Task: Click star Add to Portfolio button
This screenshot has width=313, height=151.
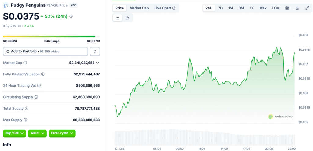Action: point(45,51)
